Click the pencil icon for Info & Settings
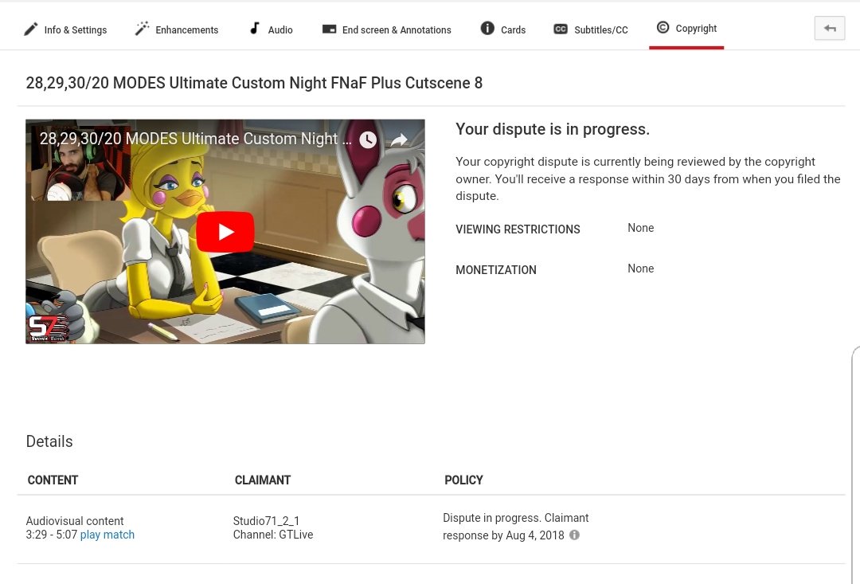Viewport: 860px width, 584px height. (x=31, y=29)
